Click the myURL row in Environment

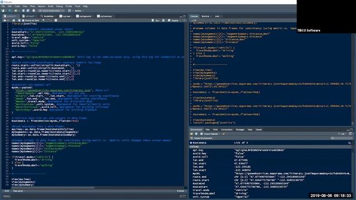click(x=270, y=173)
